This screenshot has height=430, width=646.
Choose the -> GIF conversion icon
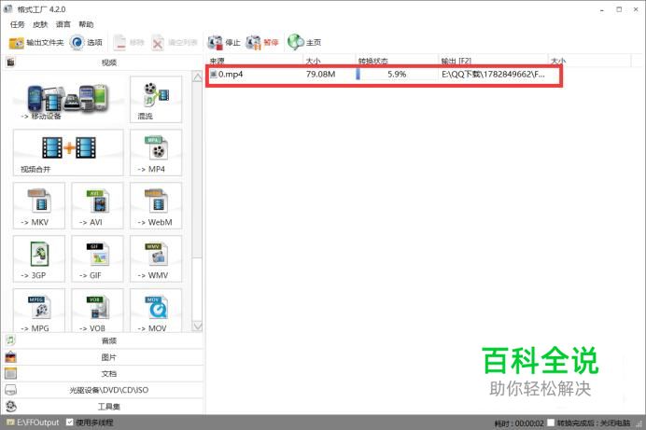[x=97, y=258]
